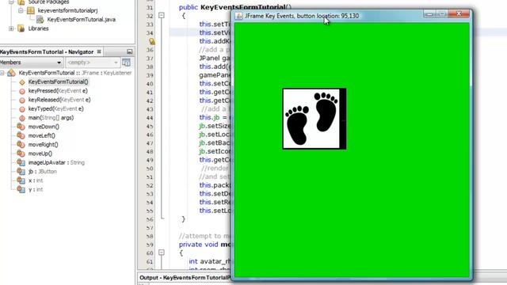Click the Java icon in JFrame title bar

click(238, 16)
